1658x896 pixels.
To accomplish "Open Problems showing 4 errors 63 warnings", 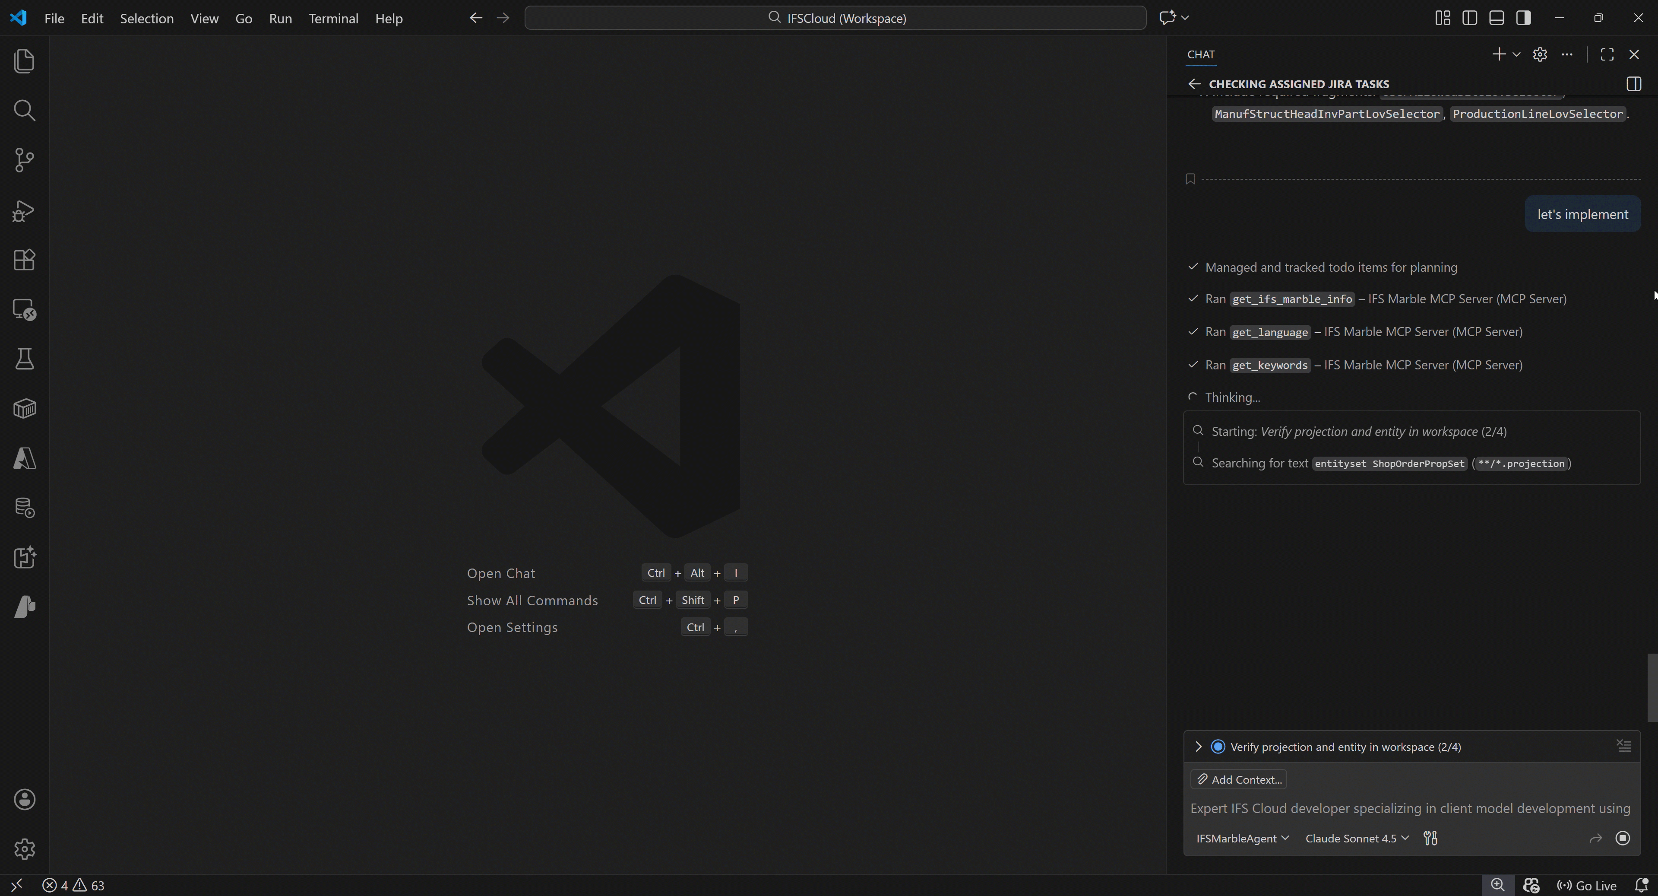I will coord(73,885).
